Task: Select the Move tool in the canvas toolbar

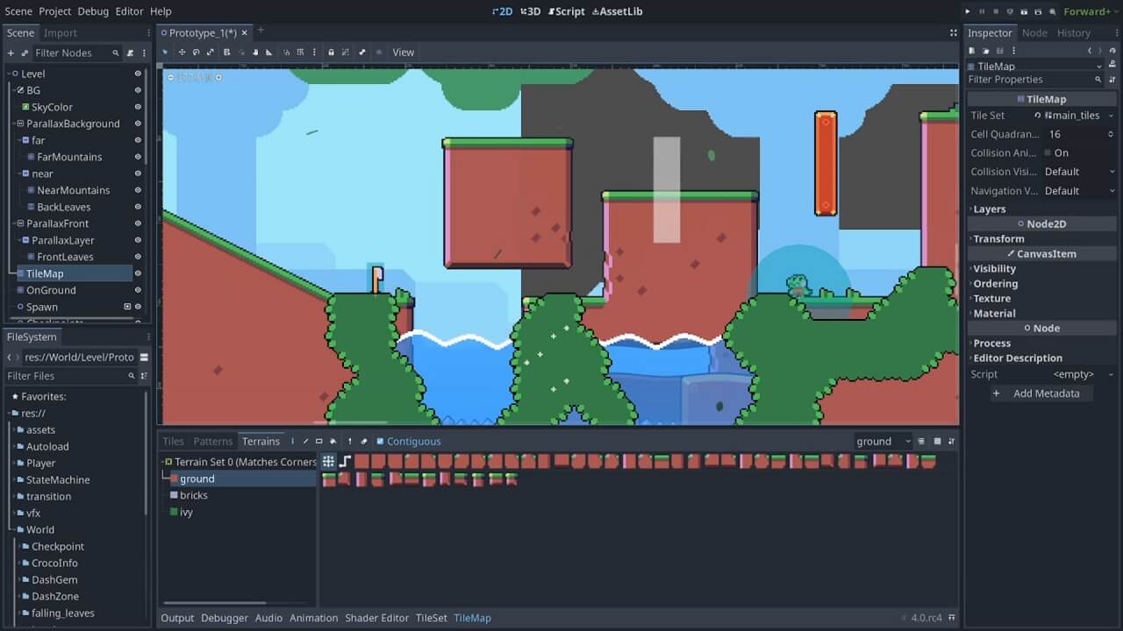Action: [x=182, y=53]
